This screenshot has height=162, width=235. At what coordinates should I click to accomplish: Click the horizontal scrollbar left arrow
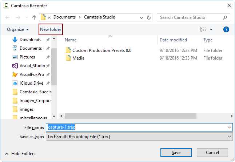[x=61, y=116]
